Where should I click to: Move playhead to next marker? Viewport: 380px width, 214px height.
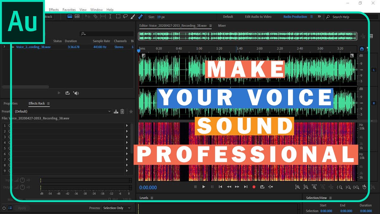[246, 187]
